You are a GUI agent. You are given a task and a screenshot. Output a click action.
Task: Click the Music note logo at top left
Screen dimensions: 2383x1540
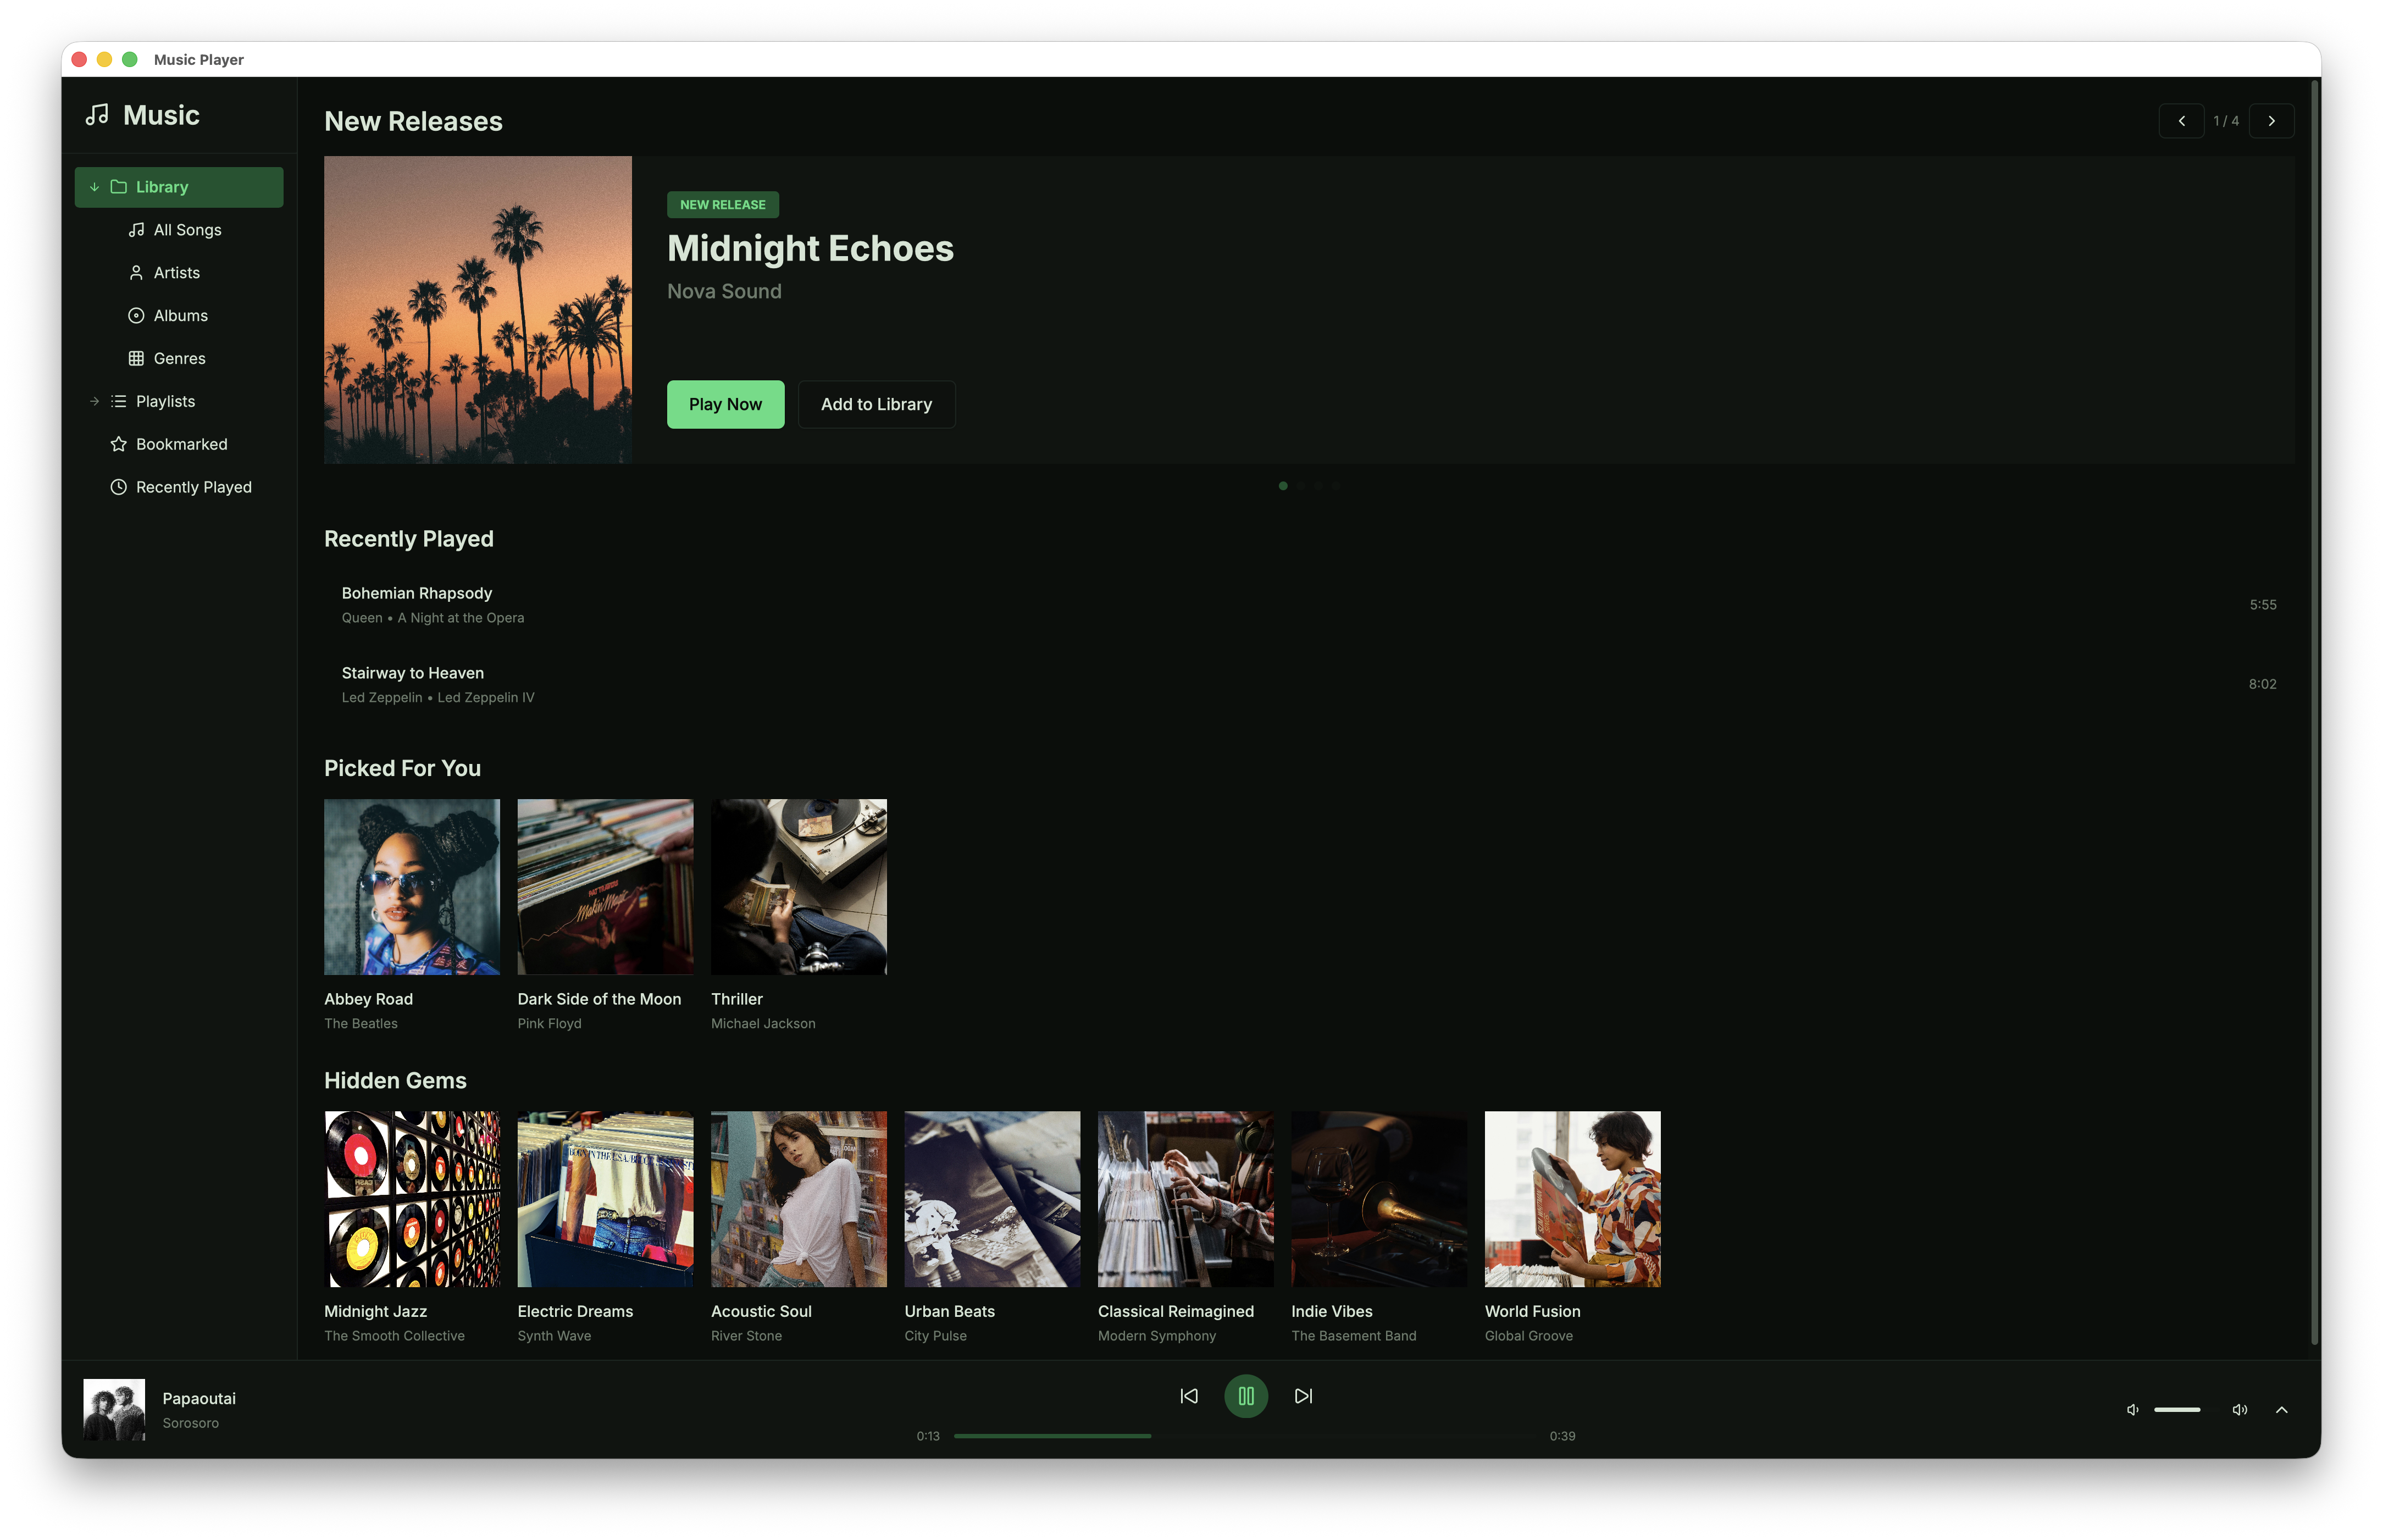(x=98, y=114)
